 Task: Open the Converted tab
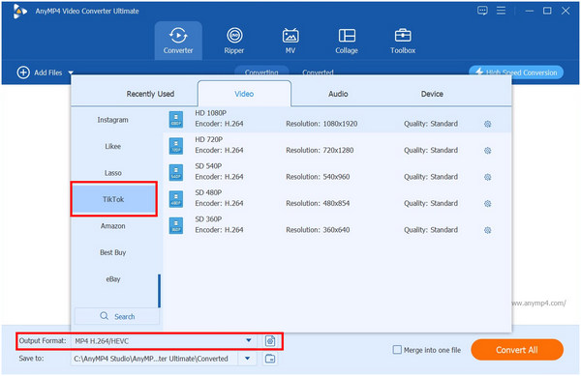(x=318, y=72)
